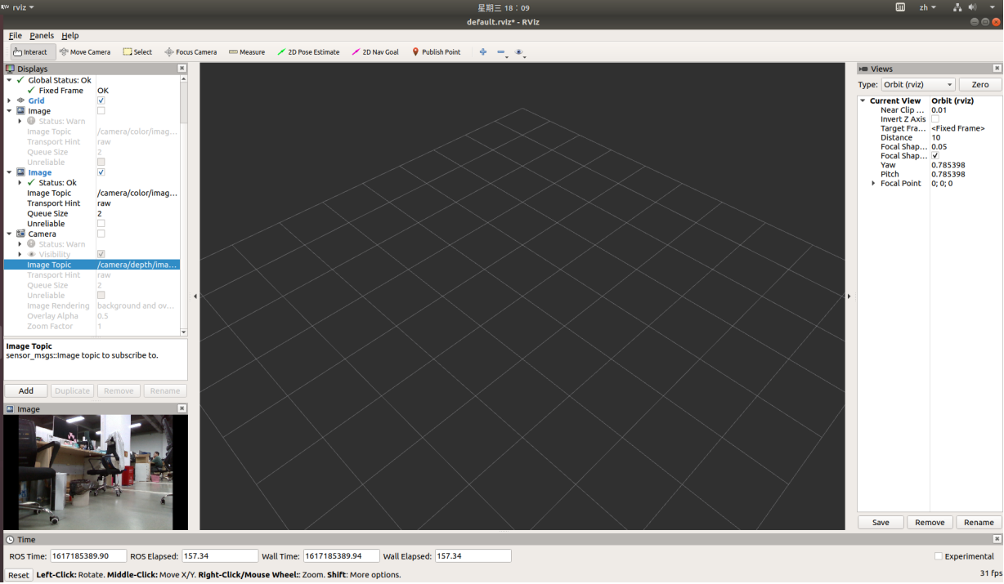This screenshot has height=584, width=1004.
Task: Expand the Focal Point property
Action: pyautogui.click(x=873, y=184)
